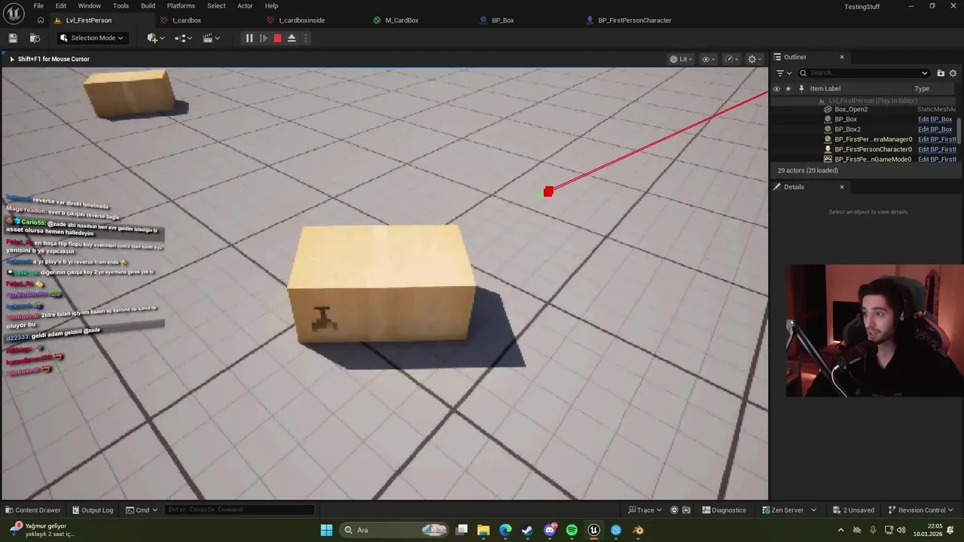This screenshot has height=542, width=964.
Task: Open the Zen Server status dropdown
Action: (x=789, y=510)
